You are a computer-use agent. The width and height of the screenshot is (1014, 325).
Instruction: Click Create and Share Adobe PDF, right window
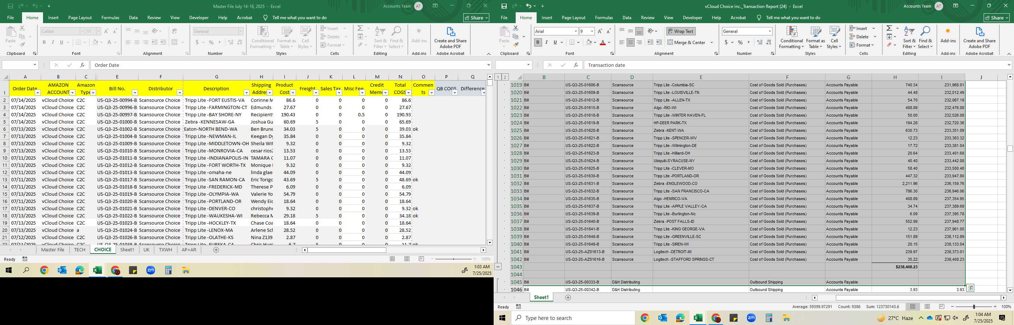(x=979, y=38)
